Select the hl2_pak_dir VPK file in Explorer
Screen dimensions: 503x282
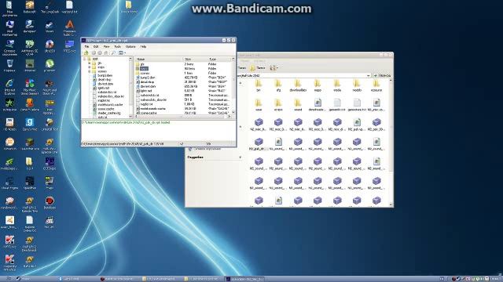click(259, 144)
